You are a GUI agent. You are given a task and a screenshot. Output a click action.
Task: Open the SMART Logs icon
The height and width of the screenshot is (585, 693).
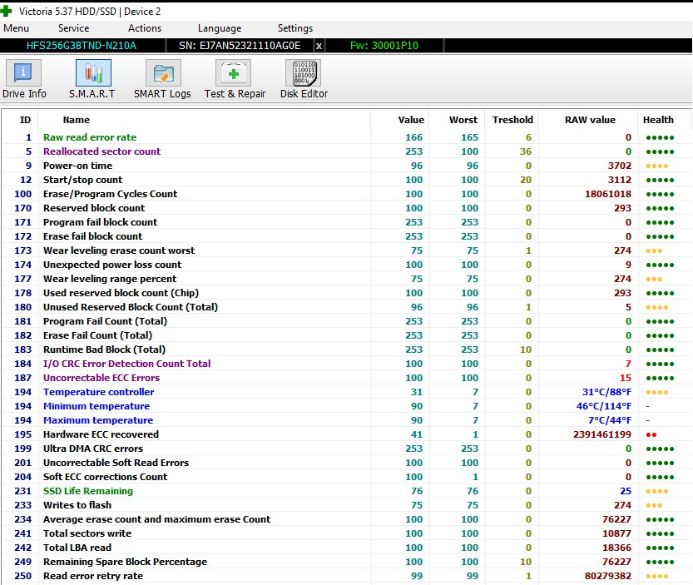pyautogui.click(x=163, y=73)
